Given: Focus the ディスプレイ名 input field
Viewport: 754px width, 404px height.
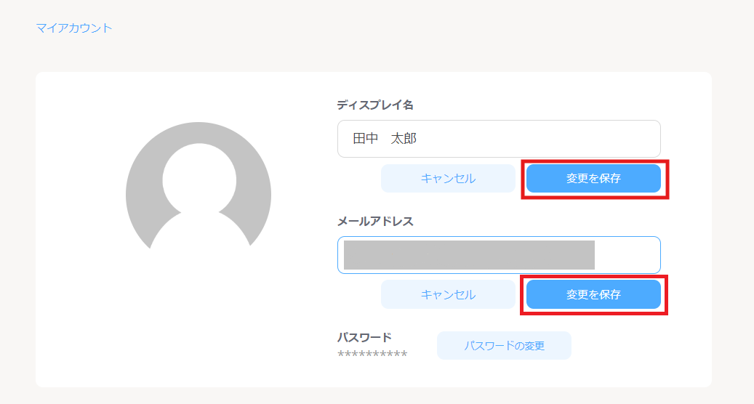Looking at the screenshot, I should (x=499, y=139).
